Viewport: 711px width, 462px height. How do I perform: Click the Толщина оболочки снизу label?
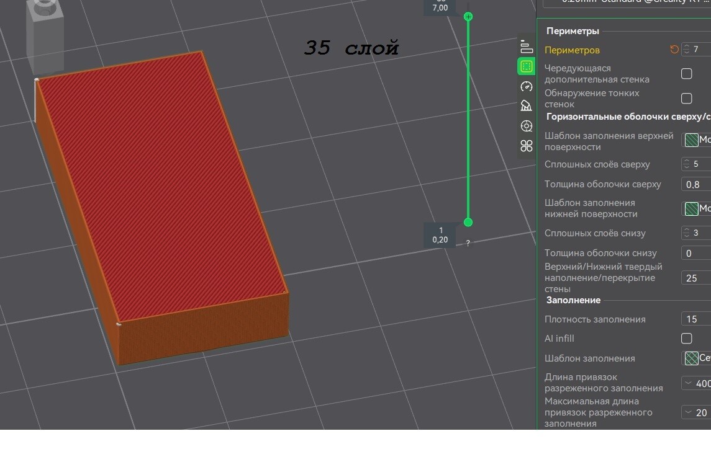point(600,253)
